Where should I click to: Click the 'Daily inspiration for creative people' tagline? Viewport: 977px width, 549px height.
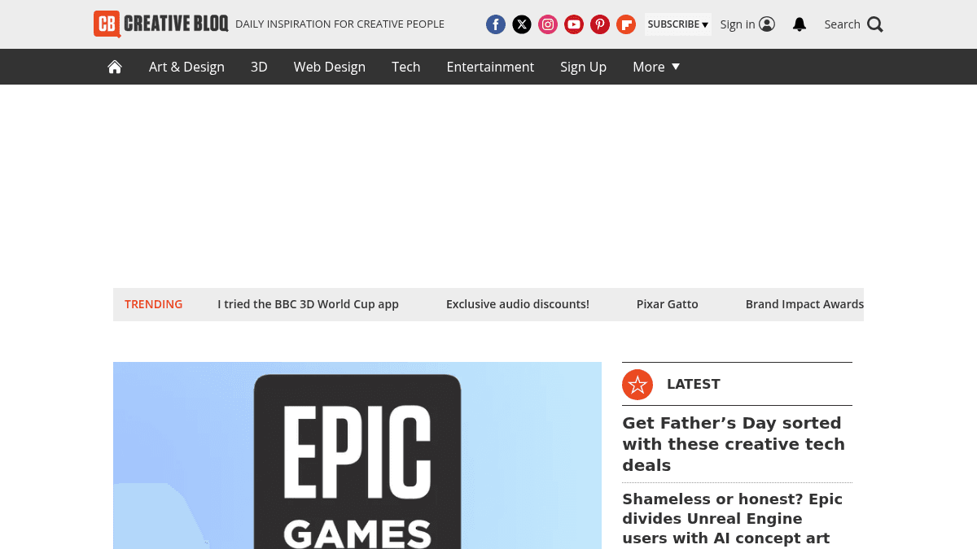click(340, 24)
